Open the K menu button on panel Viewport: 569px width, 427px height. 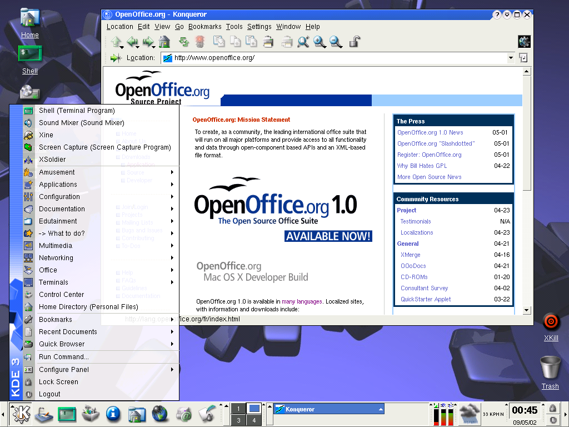click(21, 414)
